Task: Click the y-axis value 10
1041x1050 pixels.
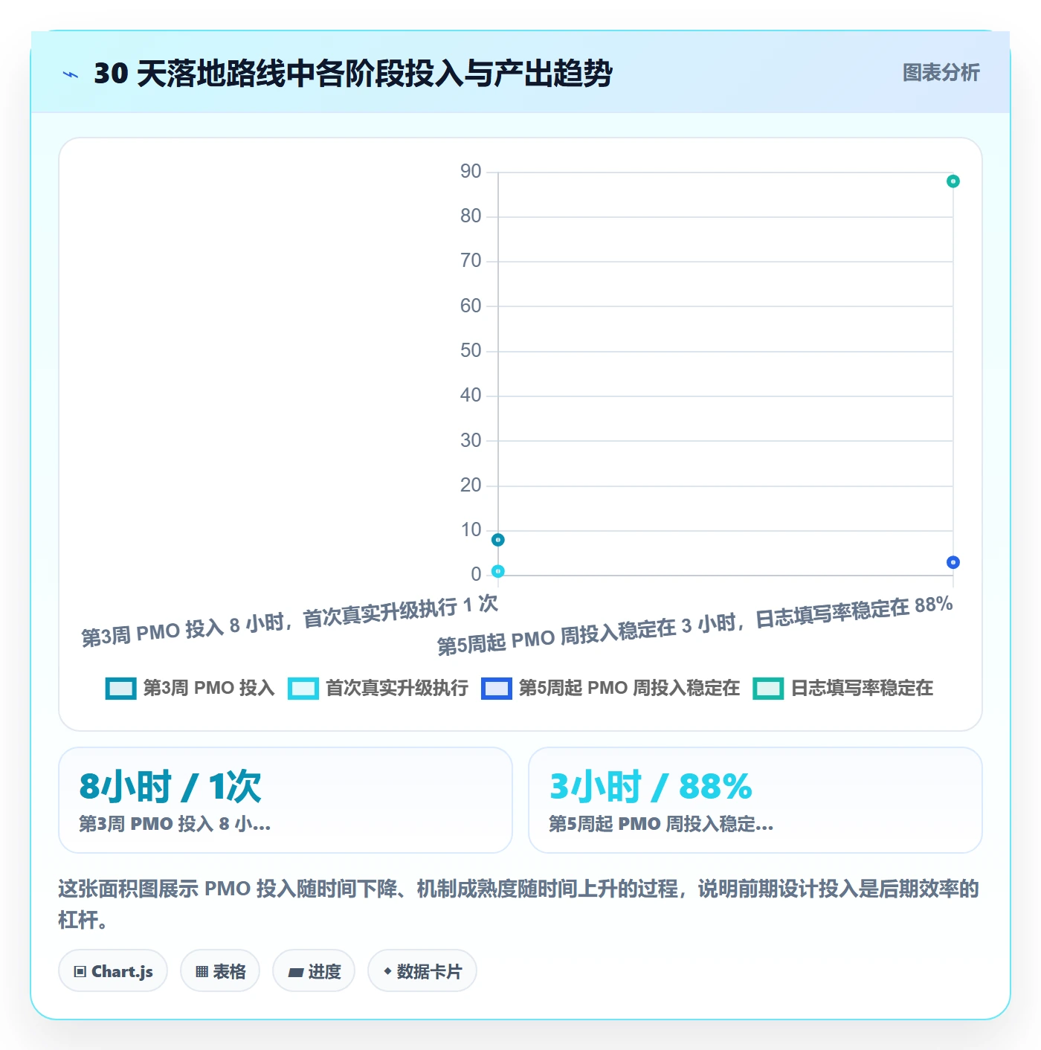Action: [x=471, y=530]
